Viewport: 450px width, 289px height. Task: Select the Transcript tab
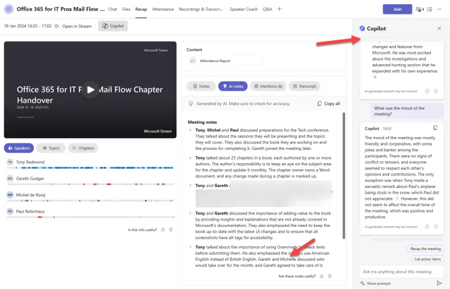tap(304, 86)
